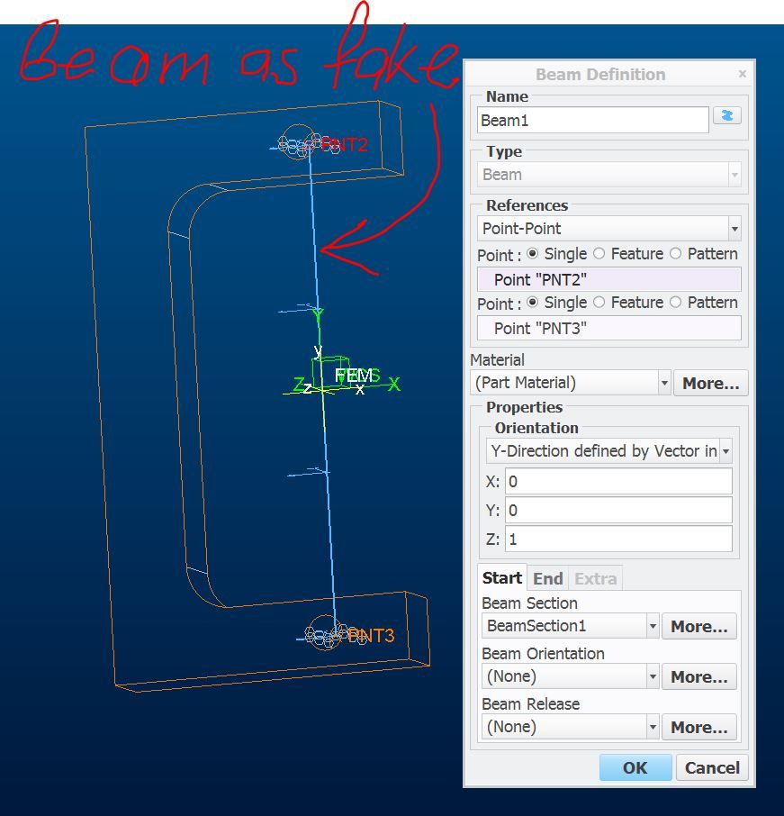This screenshot has width=784, height=816.
Task: Select Pattern radio for the first point
Action: (675, 254)
